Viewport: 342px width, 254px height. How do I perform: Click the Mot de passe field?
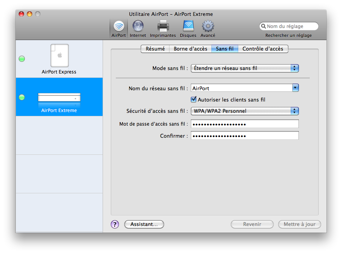click(x=244, y=124)
